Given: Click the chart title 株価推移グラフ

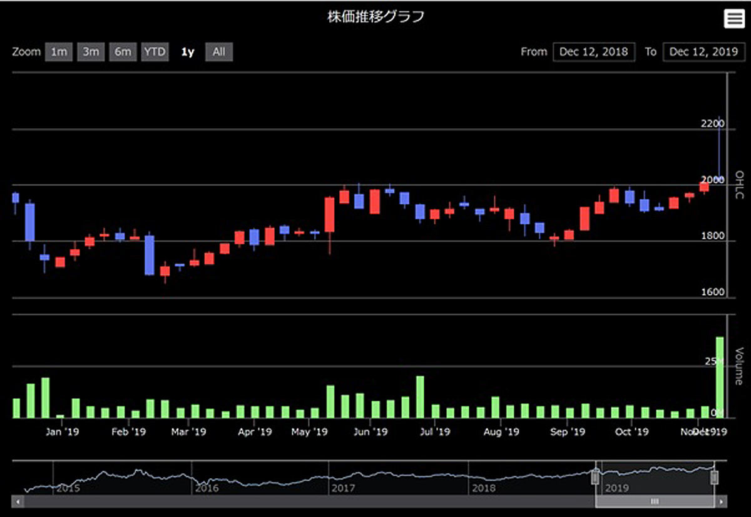Looking at the screenshot, I should click(x=375, y=17).
